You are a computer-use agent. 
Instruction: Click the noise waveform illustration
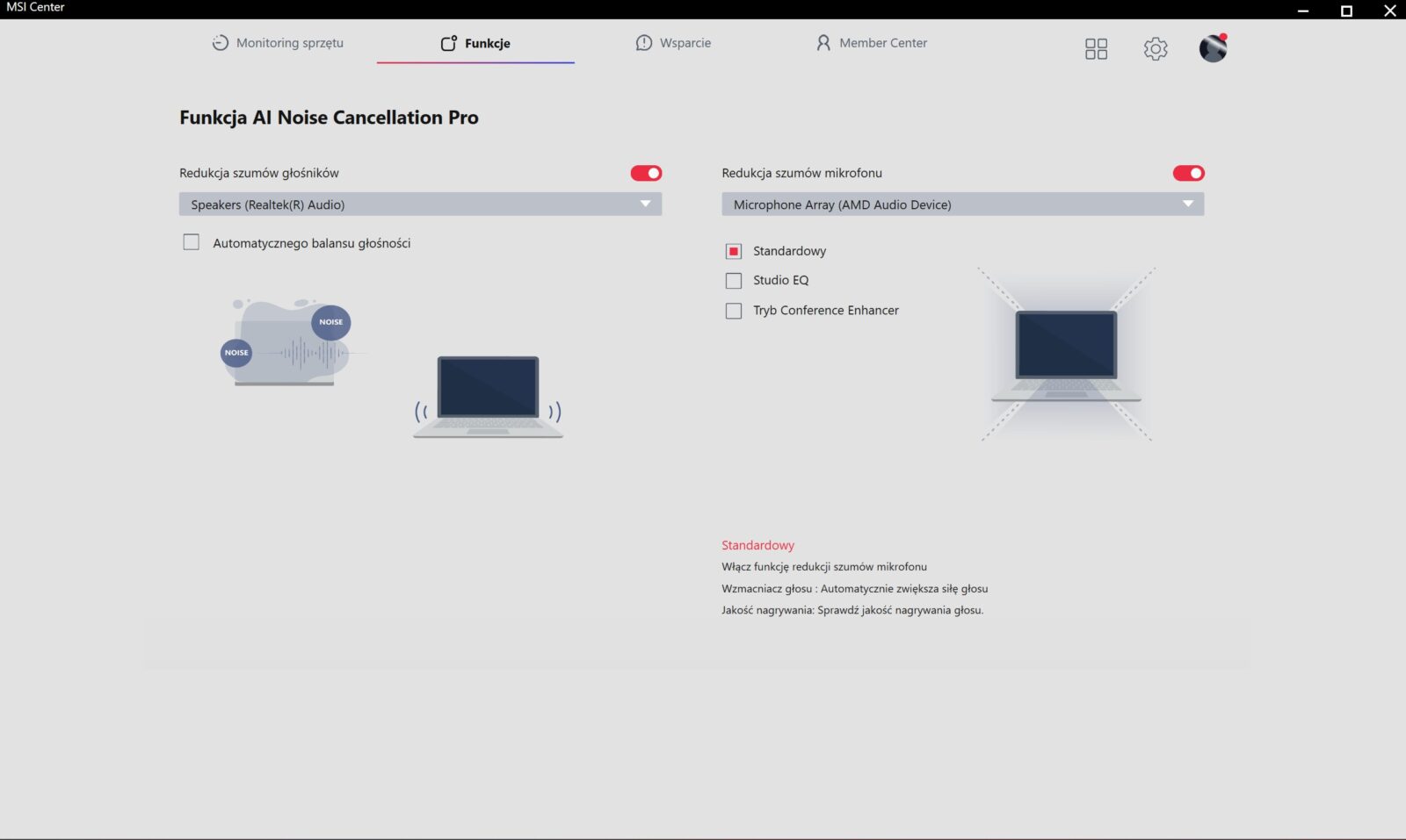pos(286,342)
